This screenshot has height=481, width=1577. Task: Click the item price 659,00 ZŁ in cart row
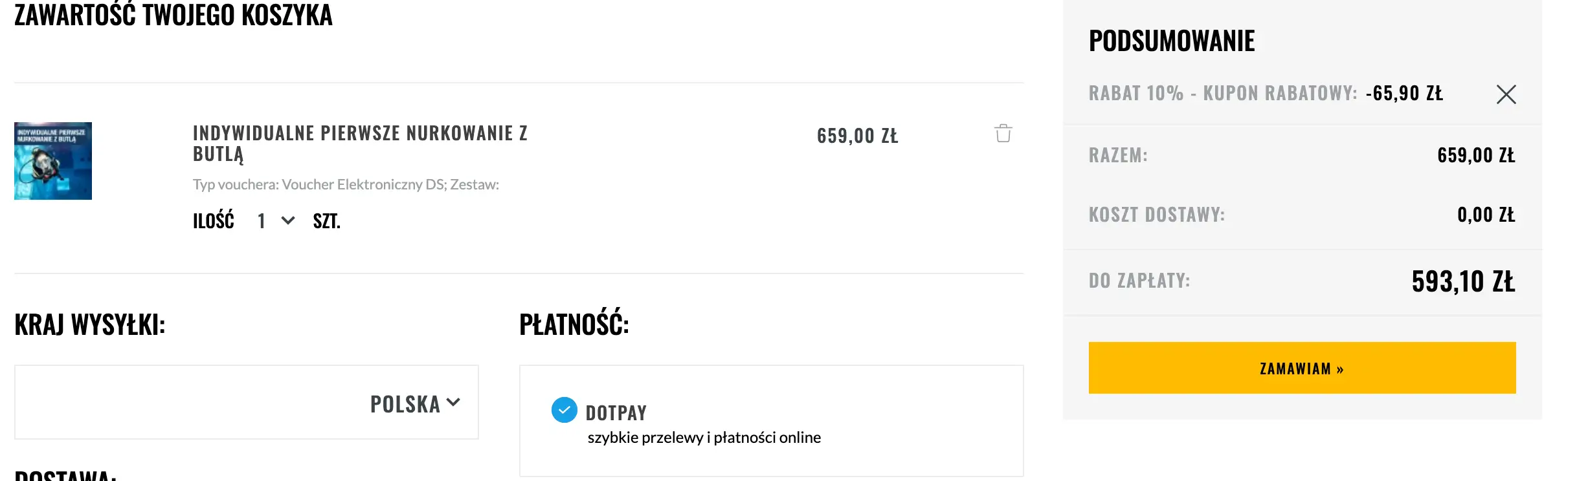(857, 136)
